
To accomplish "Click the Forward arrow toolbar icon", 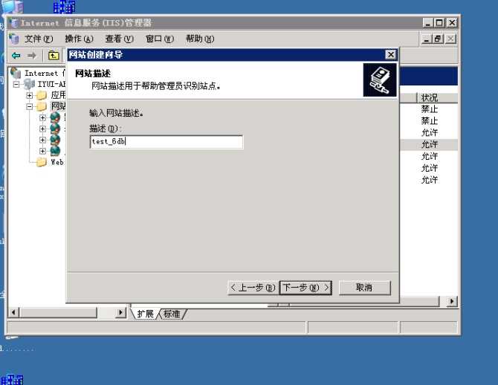I will point(32,56).
